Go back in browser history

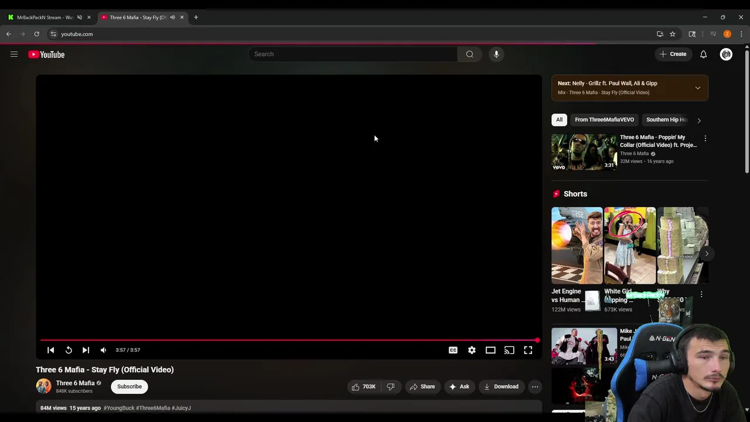(9, 34)
